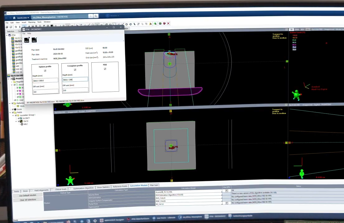
Task: Click the 95.0 isodose level in legend
Action: tap(294, 40)
